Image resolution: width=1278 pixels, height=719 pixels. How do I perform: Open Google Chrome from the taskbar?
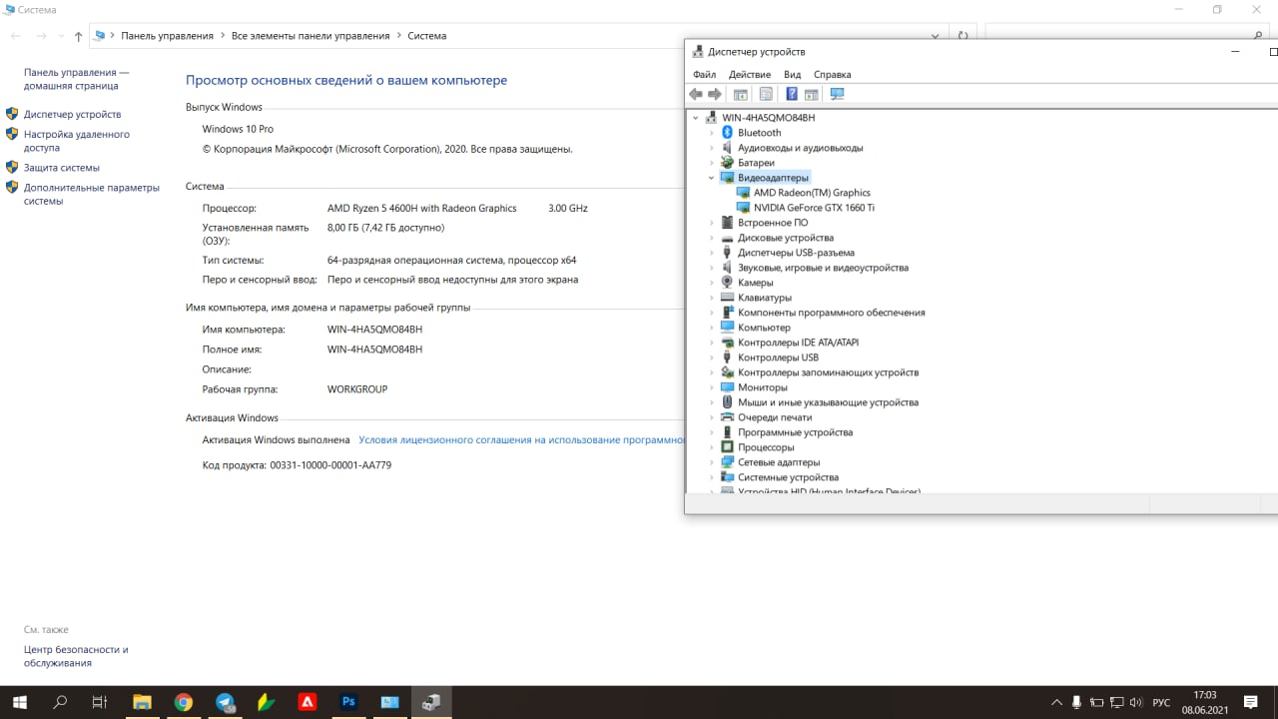pyautogui.click(x=183, y=702)
